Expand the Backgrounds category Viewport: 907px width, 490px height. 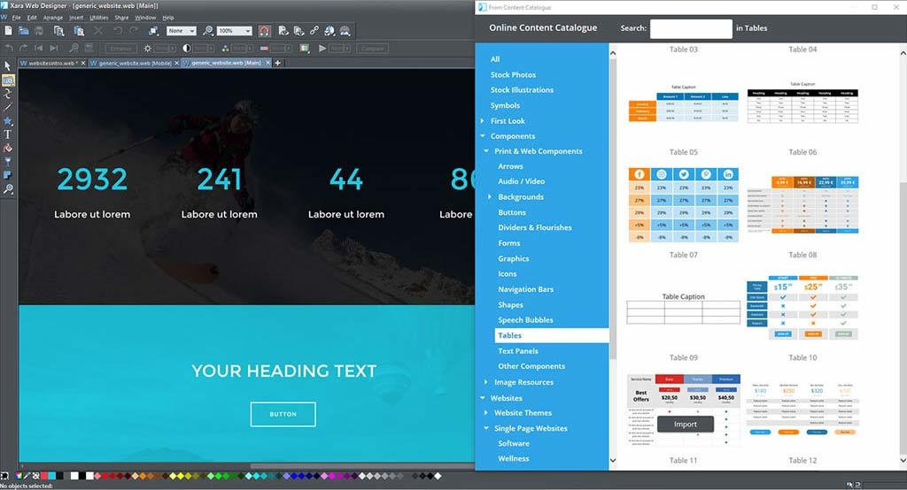tap(490, 197)
